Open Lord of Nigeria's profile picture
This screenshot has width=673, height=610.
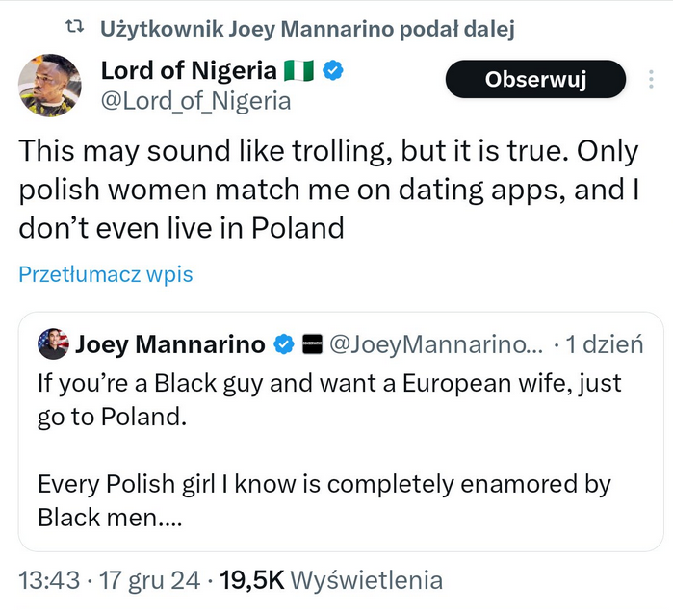coord(50,86)
